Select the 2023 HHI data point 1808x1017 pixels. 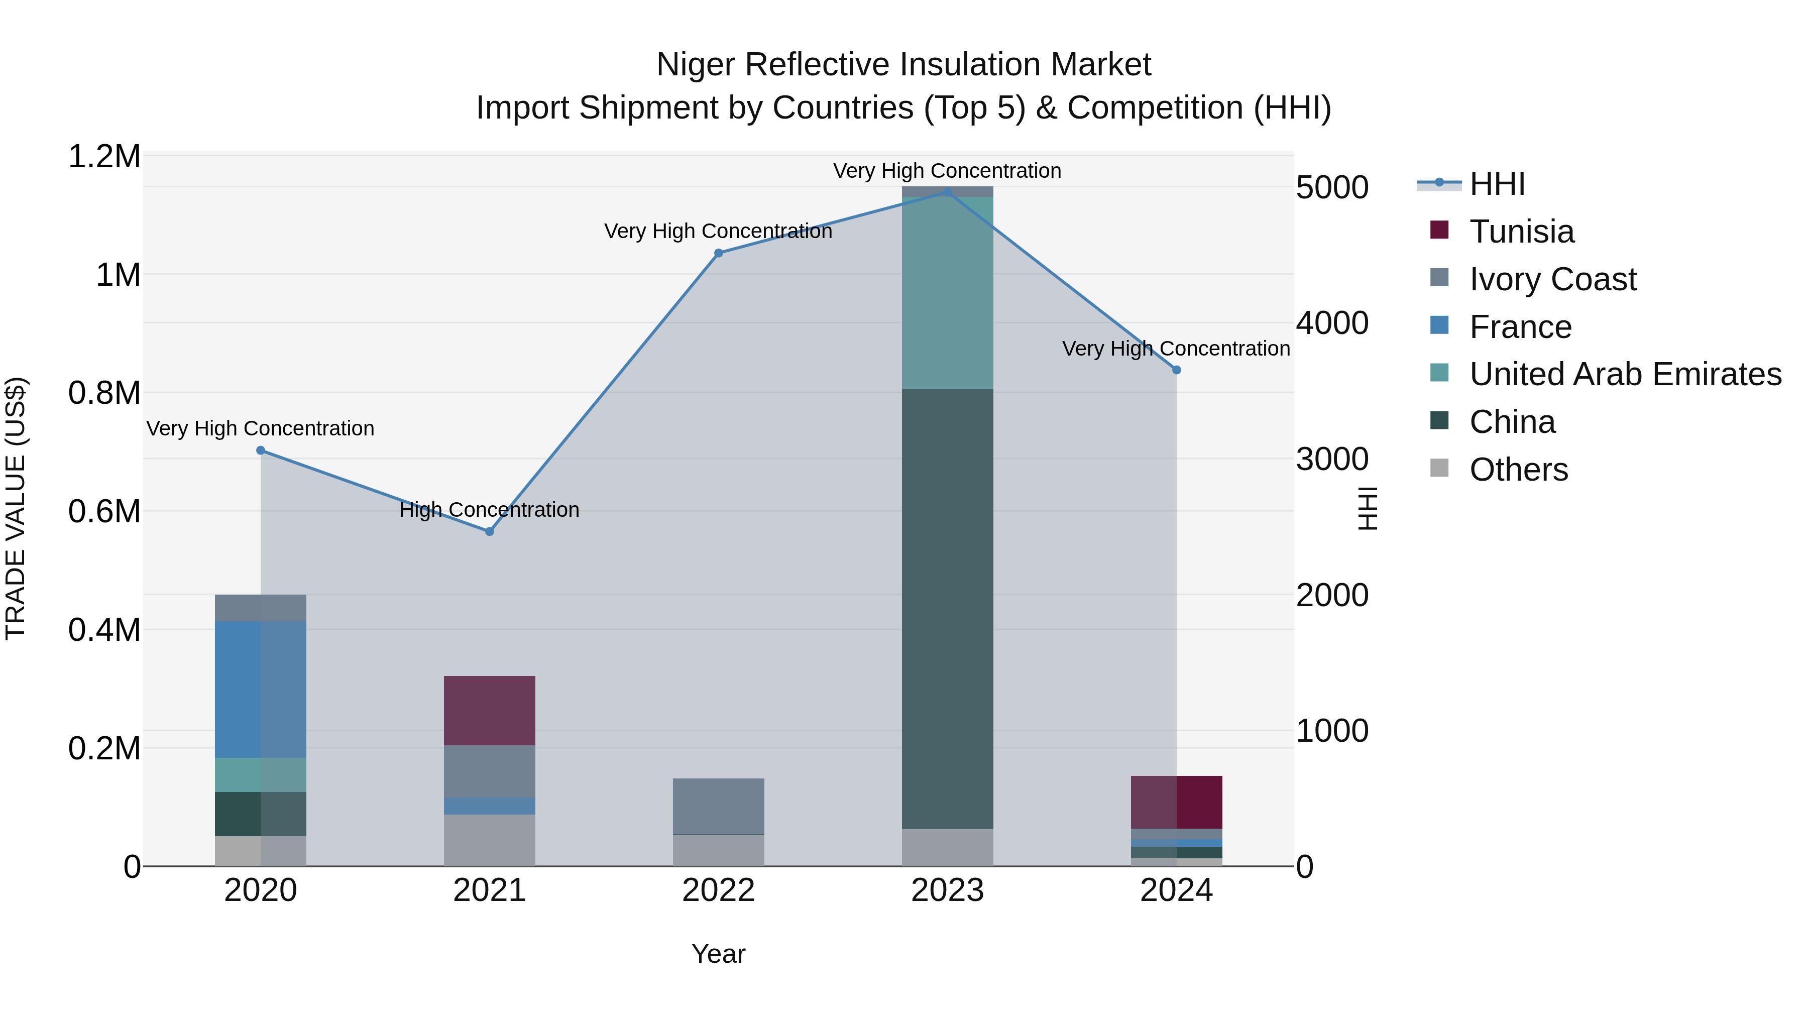click(x=948, y=192)
